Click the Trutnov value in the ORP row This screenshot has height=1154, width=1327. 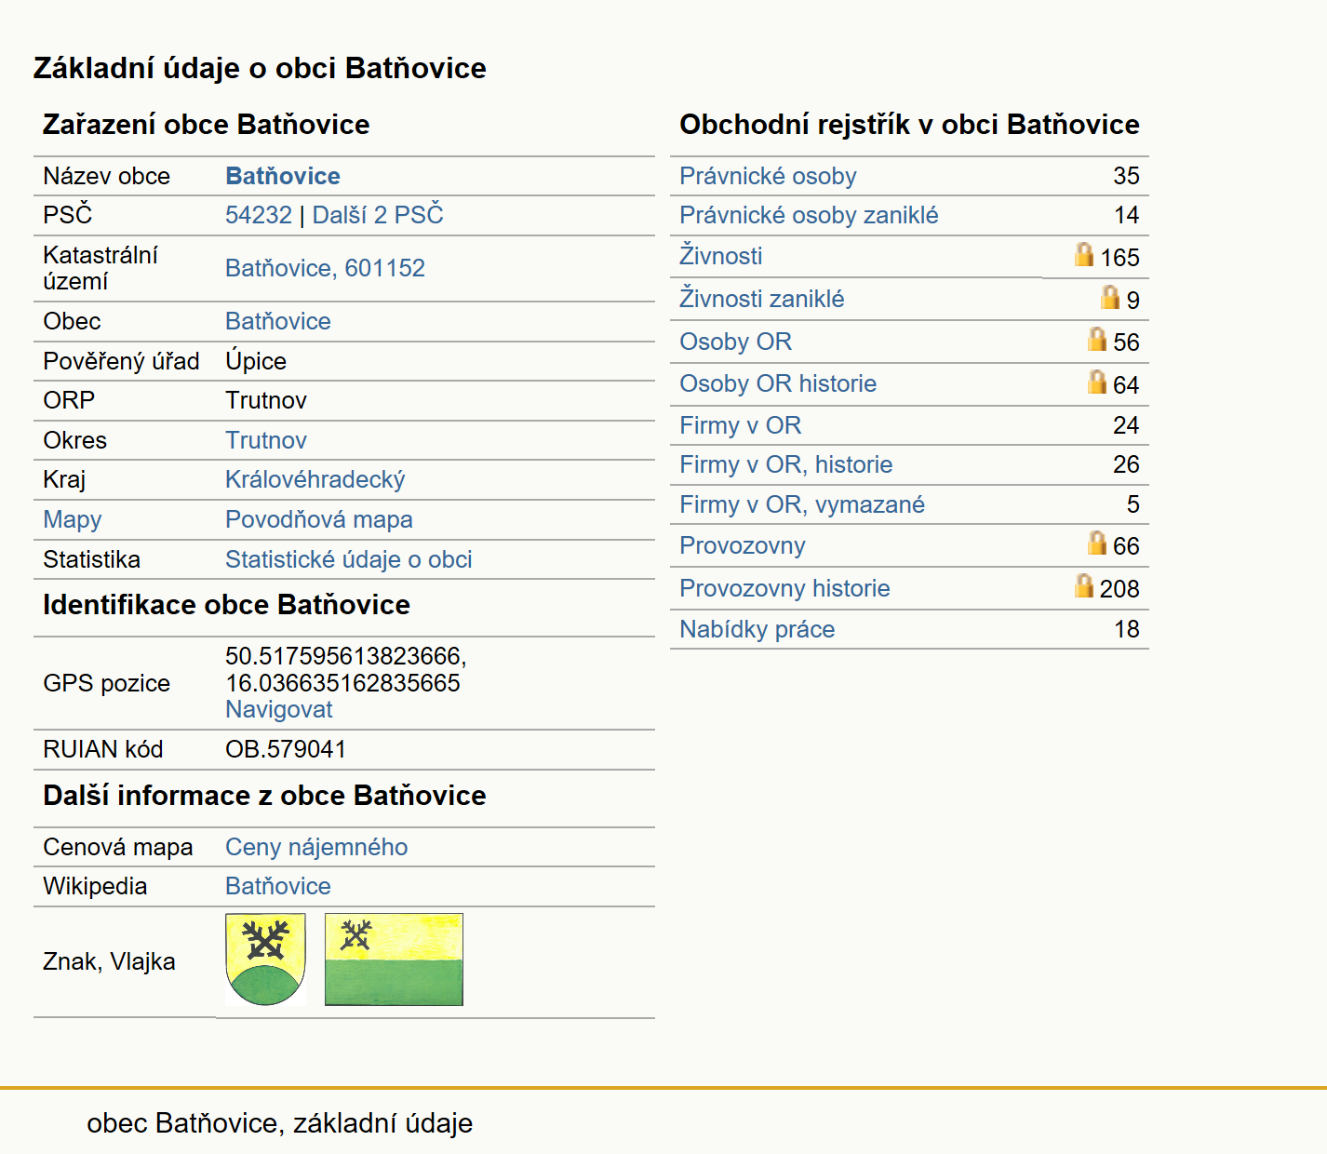266,400
